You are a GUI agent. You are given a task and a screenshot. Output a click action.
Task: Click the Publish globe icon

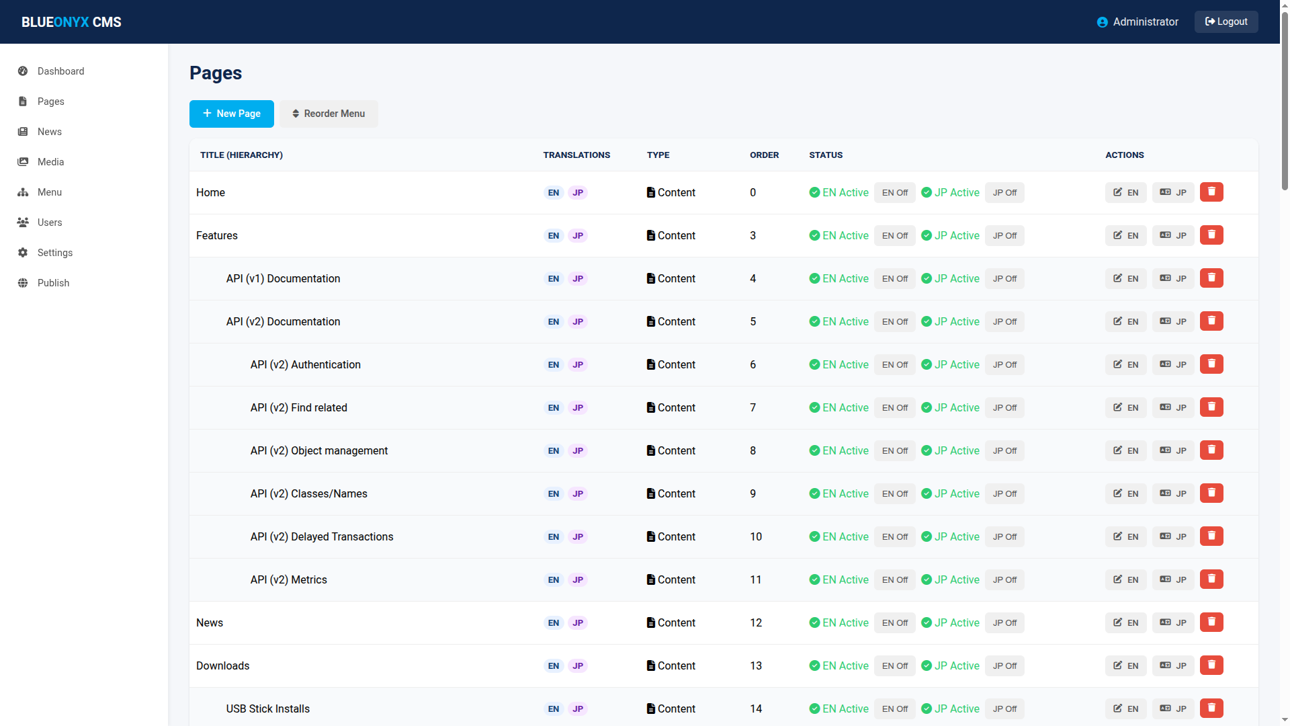[23, 283]
